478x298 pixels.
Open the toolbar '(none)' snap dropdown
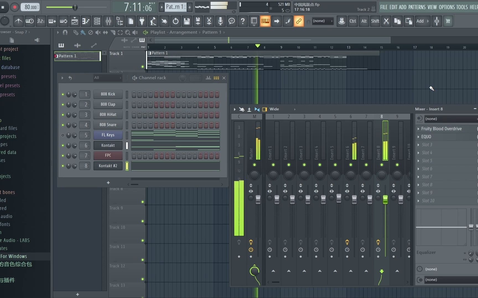[x=322, y=21]
